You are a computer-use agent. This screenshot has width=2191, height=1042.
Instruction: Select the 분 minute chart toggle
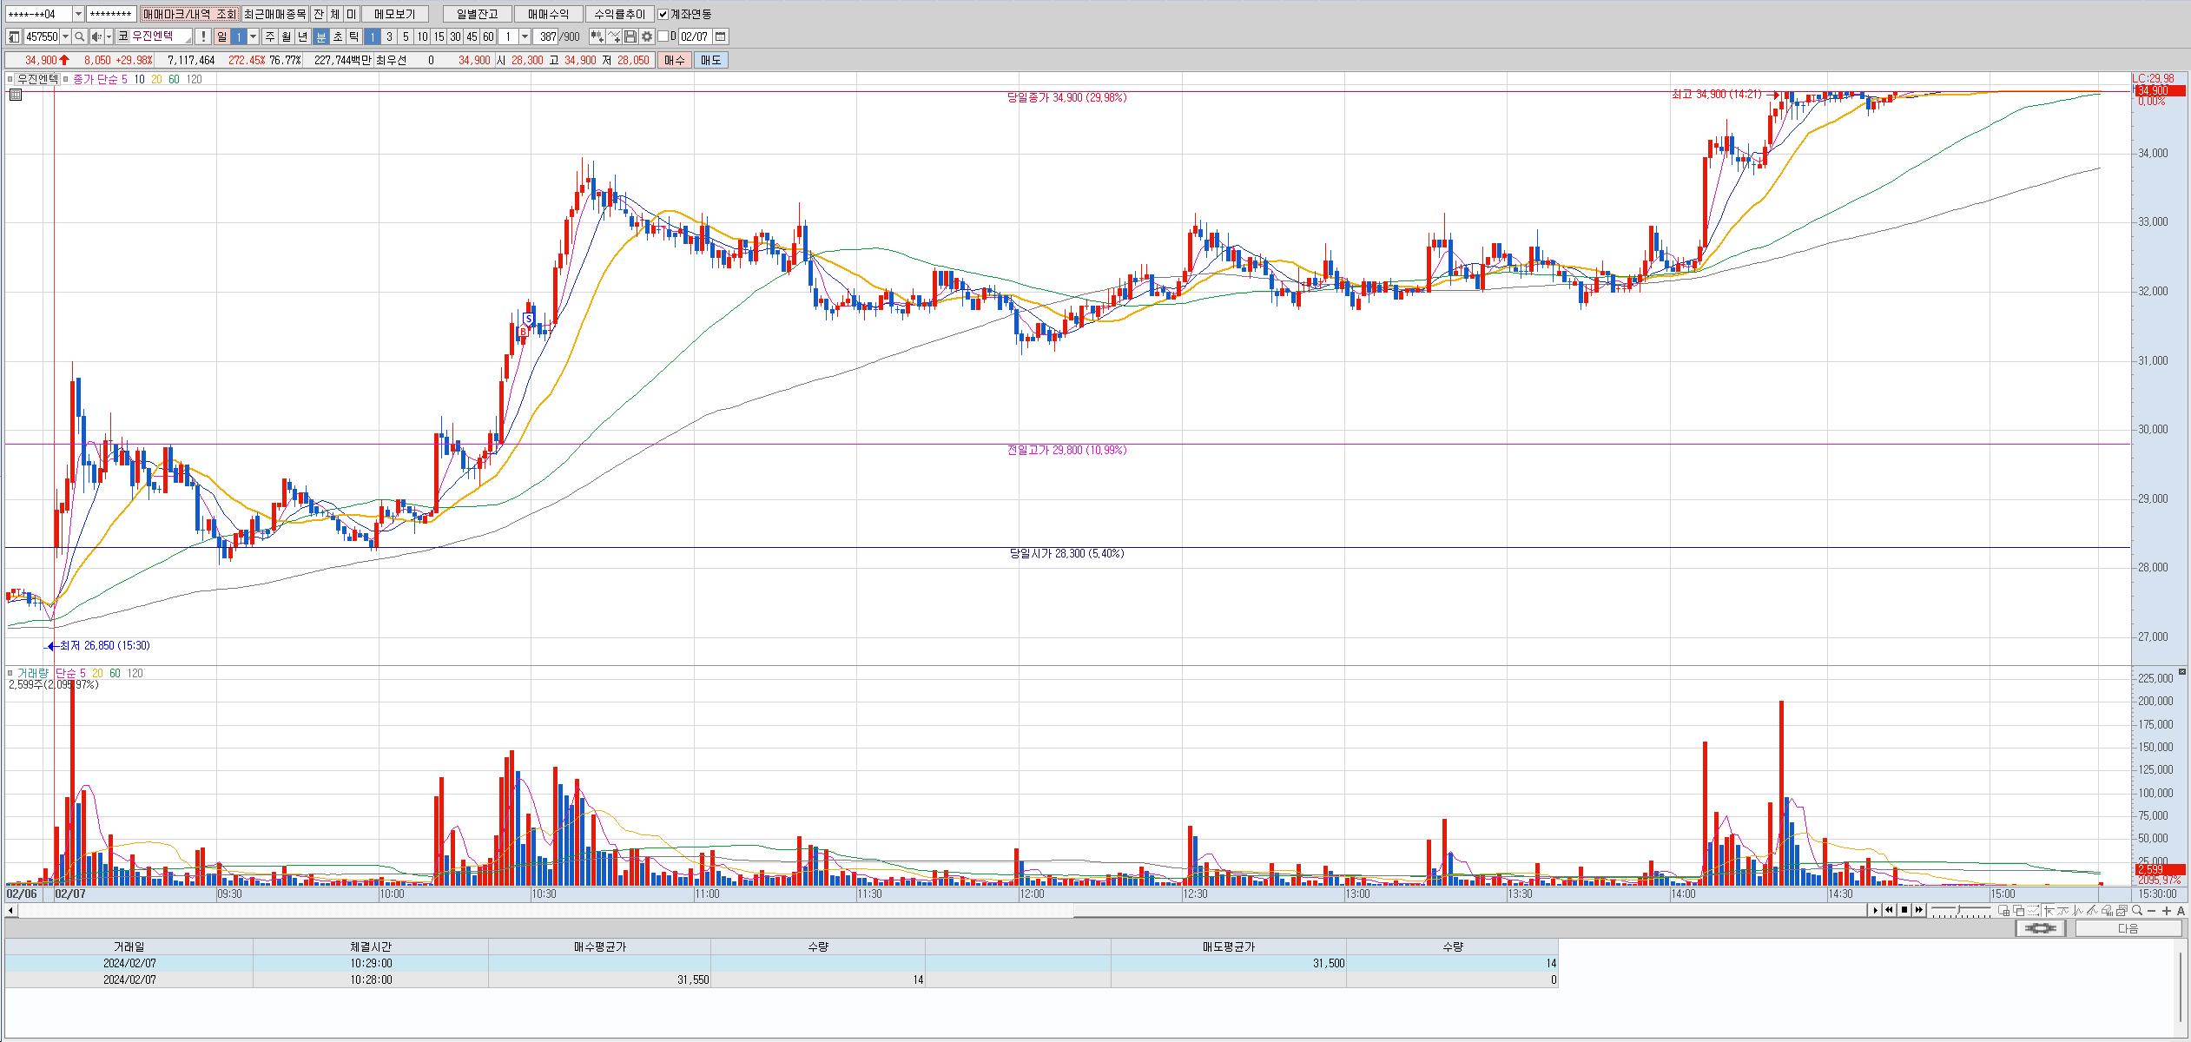320,36
